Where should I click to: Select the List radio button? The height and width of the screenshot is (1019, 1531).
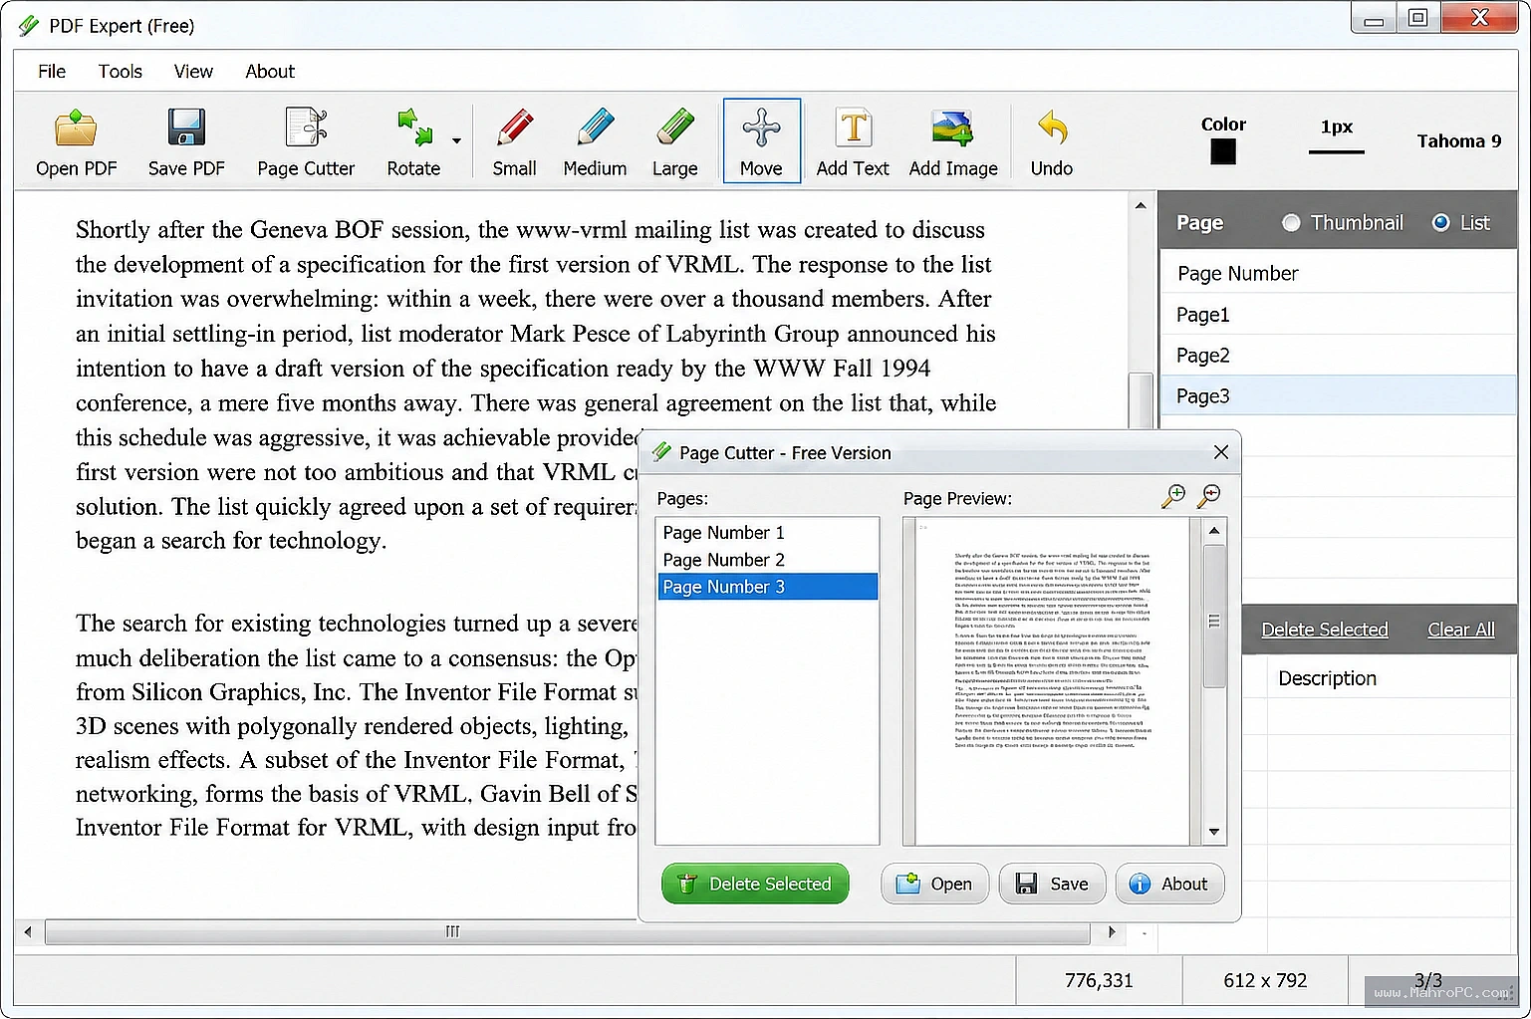coord(1440,223)
